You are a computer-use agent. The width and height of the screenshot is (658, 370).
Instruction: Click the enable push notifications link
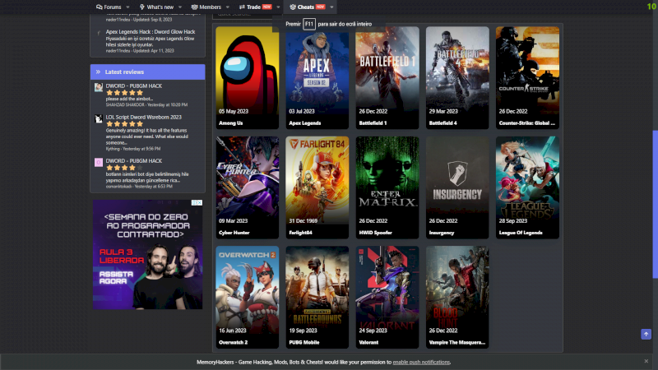tap(421, 362)
